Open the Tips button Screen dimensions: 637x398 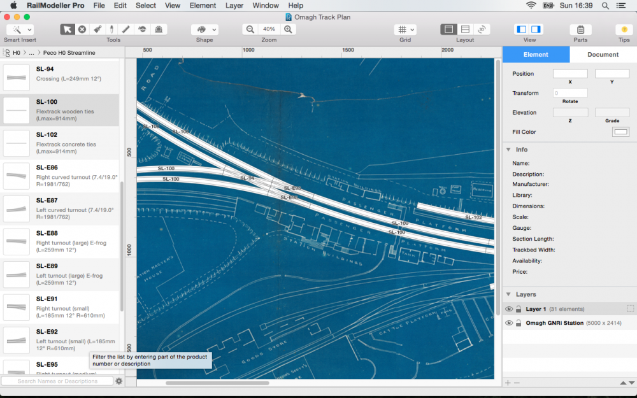624,30
